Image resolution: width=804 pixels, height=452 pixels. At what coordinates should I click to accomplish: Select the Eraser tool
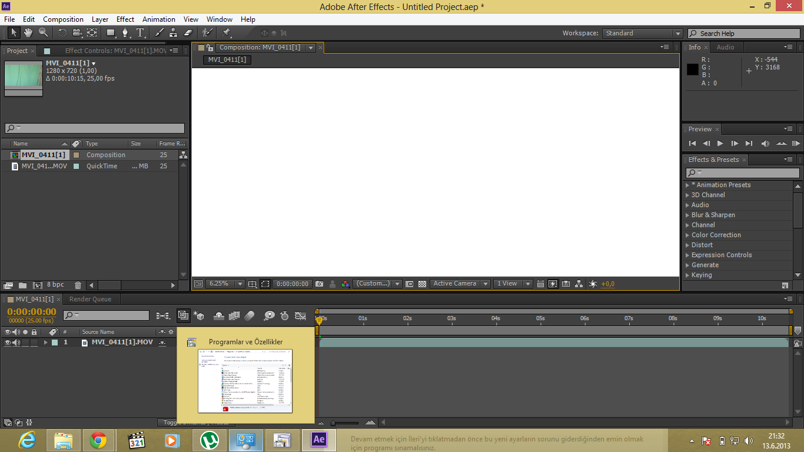188,33
